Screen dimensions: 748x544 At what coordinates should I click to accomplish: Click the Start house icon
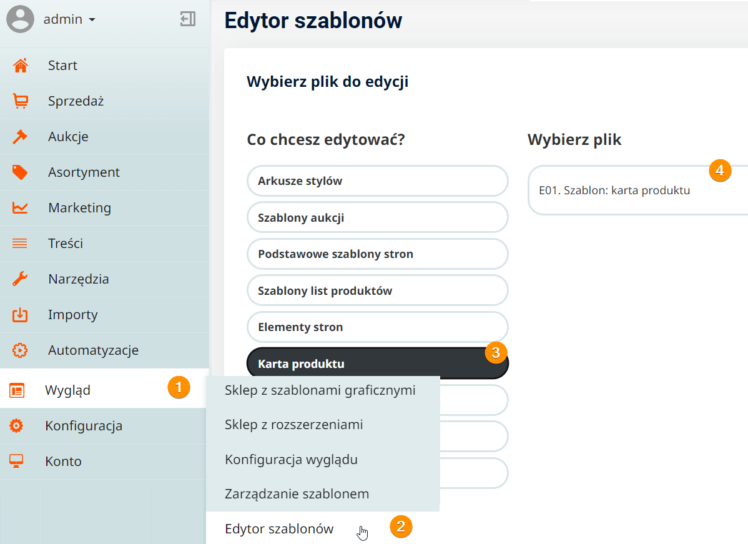click(x=20, y=66)
